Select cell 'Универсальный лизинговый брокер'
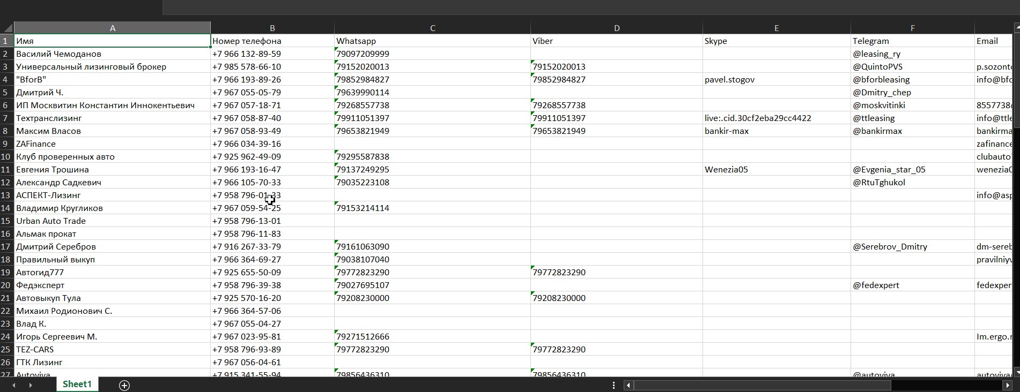1020x392 pixels. point(113,66)
